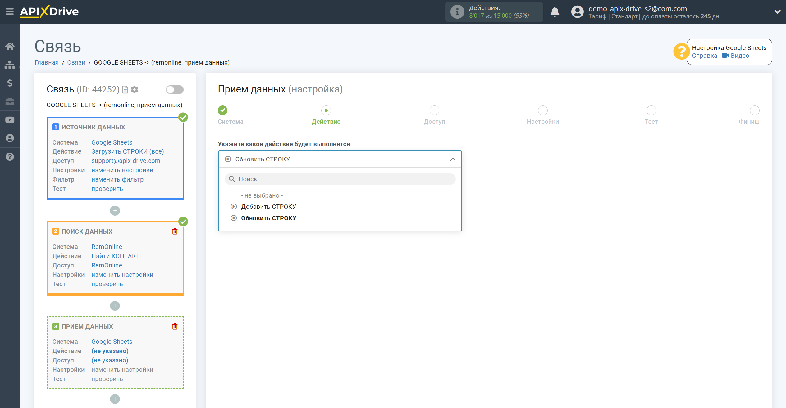Open the Справка help link
Screen dimensions: 786x408
[x=705, y=56]
